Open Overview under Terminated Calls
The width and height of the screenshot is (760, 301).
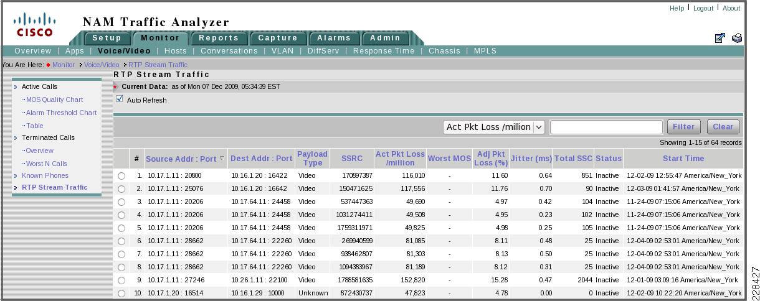[x=40, y=150]
